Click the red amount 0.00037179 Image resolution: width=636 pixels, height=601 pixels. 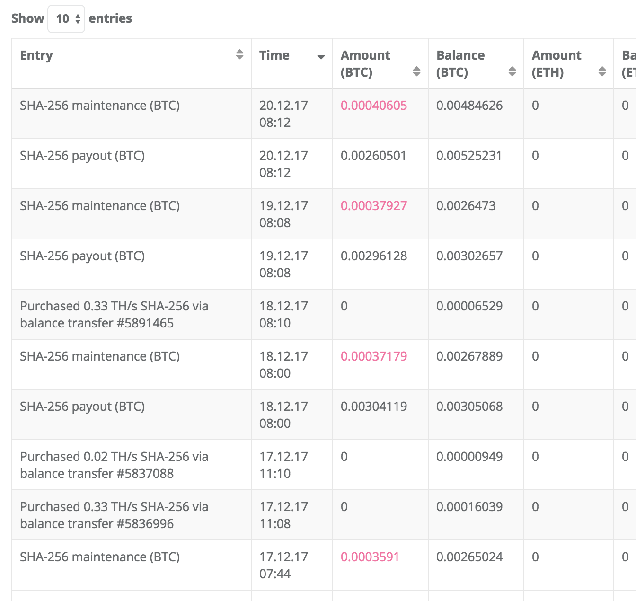374,356
